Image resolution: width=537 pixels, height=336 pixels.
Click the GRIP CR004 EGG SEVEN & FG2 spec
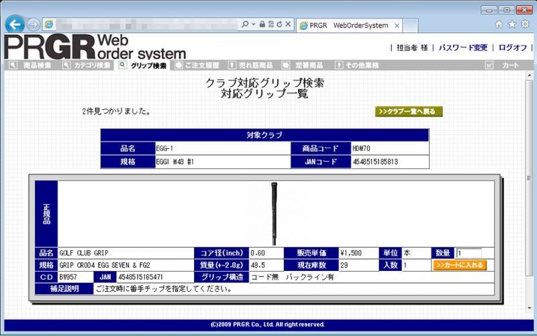pyautogui.click(x=105, y=265)
